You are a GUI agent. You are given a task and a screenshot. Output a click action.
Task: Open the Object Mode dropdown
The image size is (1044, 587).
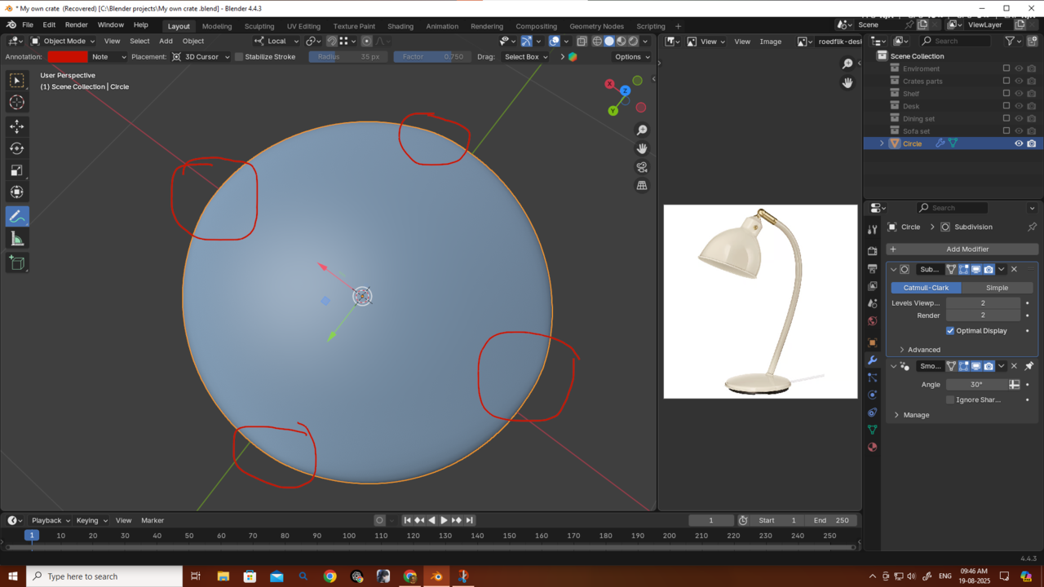(x=64, y=41)
